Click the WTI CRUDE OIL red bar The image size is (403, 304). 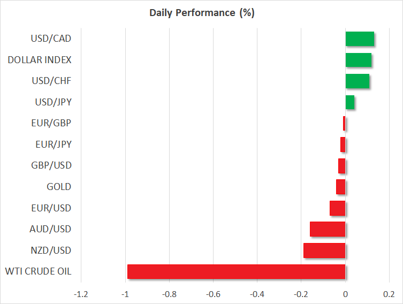click(236, 272)
